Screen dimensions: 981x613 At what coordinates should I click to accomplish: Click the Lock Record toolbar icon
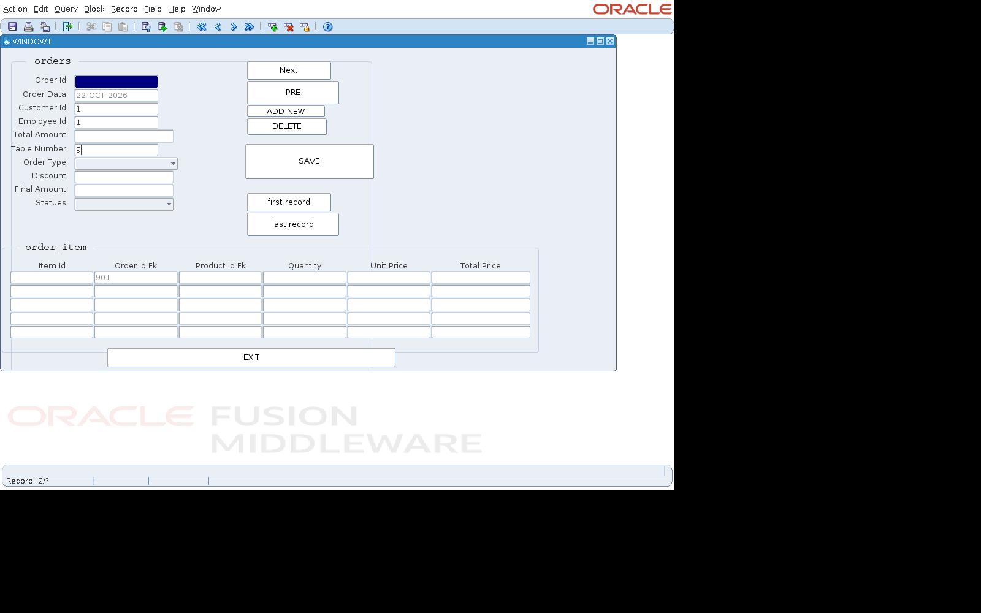click(305, 27)
